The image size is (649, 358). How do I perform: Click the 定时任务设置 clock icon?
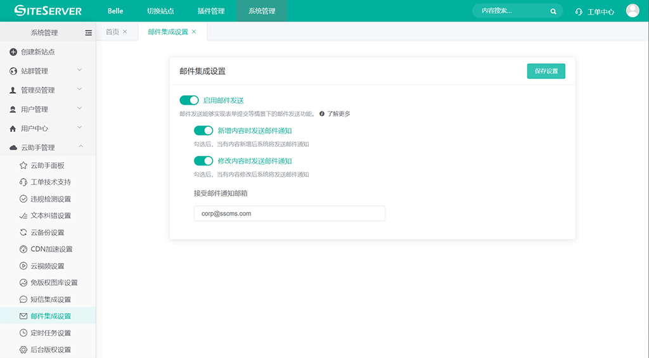[23, 333]
